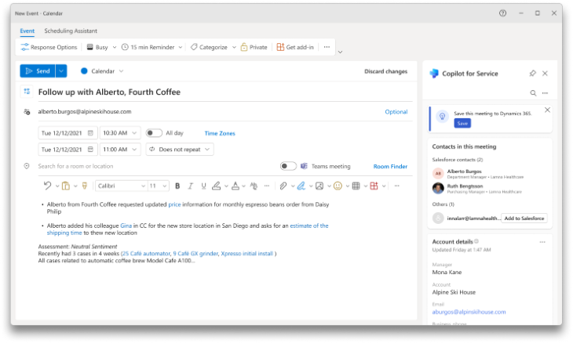Click the event title field
The image size is (573, 343).
click(225, 92)
